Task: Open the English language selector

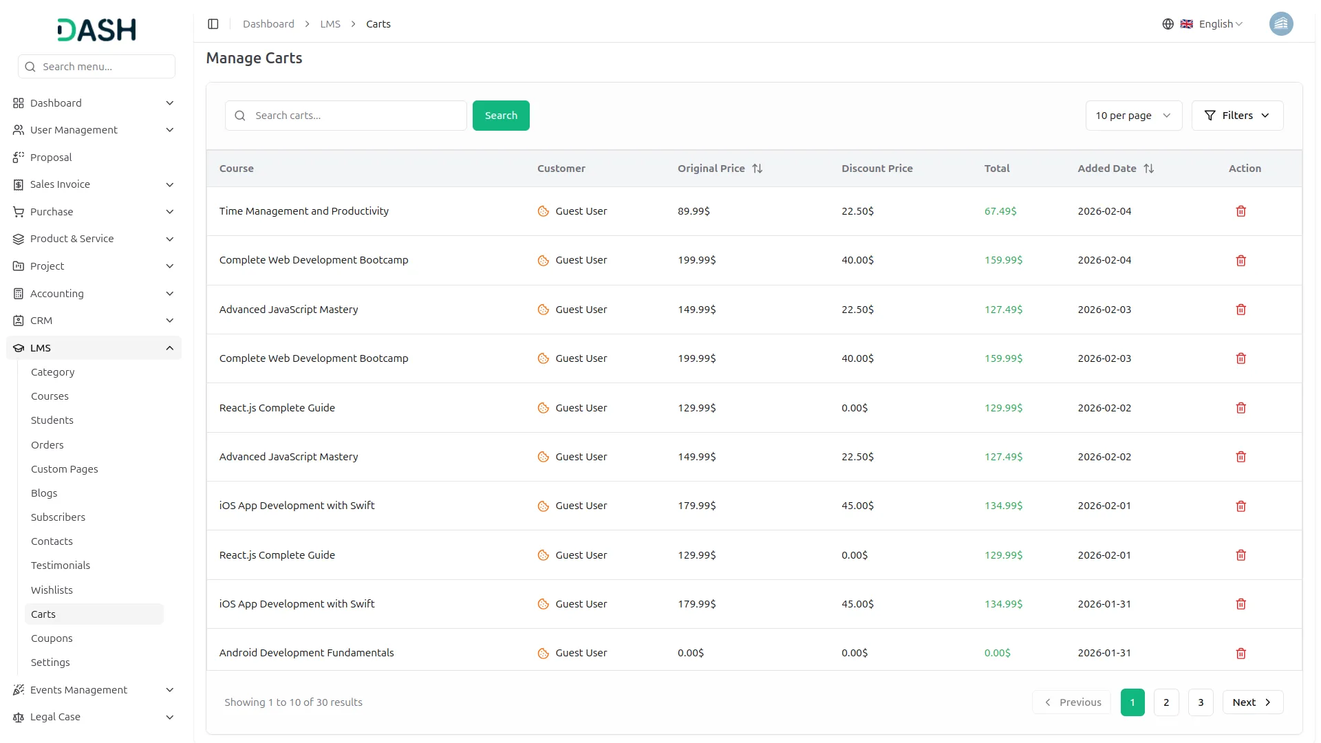Action: [1220, 24]
